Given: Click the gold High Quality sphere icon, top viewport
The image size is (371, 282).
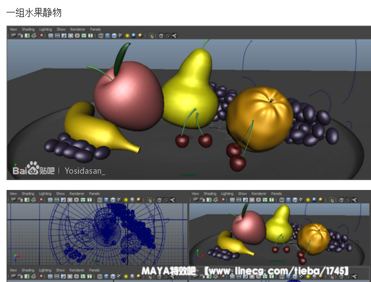Looking at the screenshot, I should [x=141, y=35].
